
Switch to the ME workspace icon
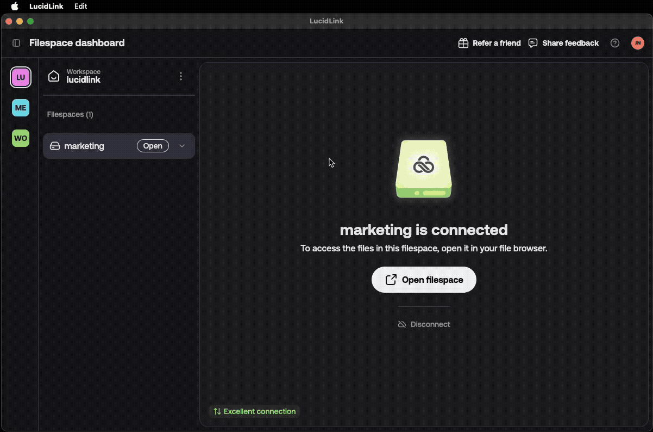tap(21, 108)
